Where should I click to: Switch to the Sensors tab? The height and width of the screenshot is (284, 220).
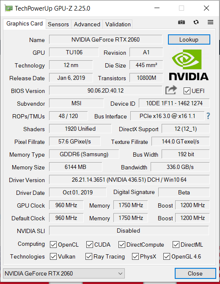pyautogui.click(x=58, y=24)
